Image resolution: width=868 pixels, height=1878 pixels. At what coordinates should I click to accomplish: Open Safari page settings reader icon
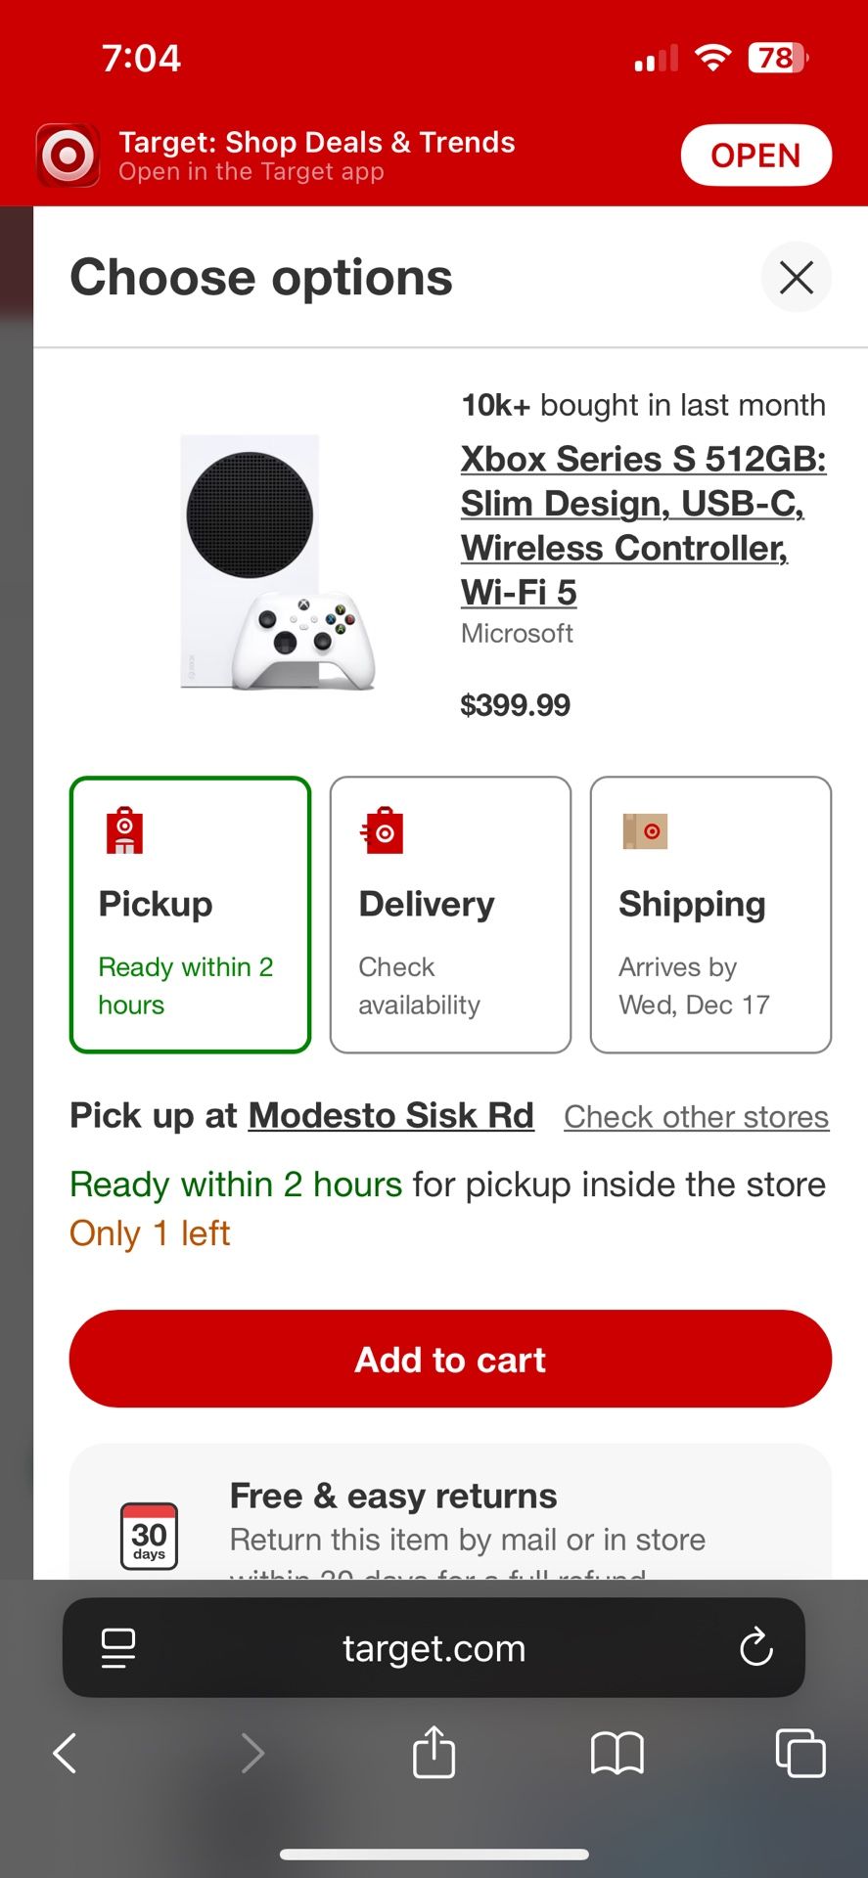[x=117, y=1647]
